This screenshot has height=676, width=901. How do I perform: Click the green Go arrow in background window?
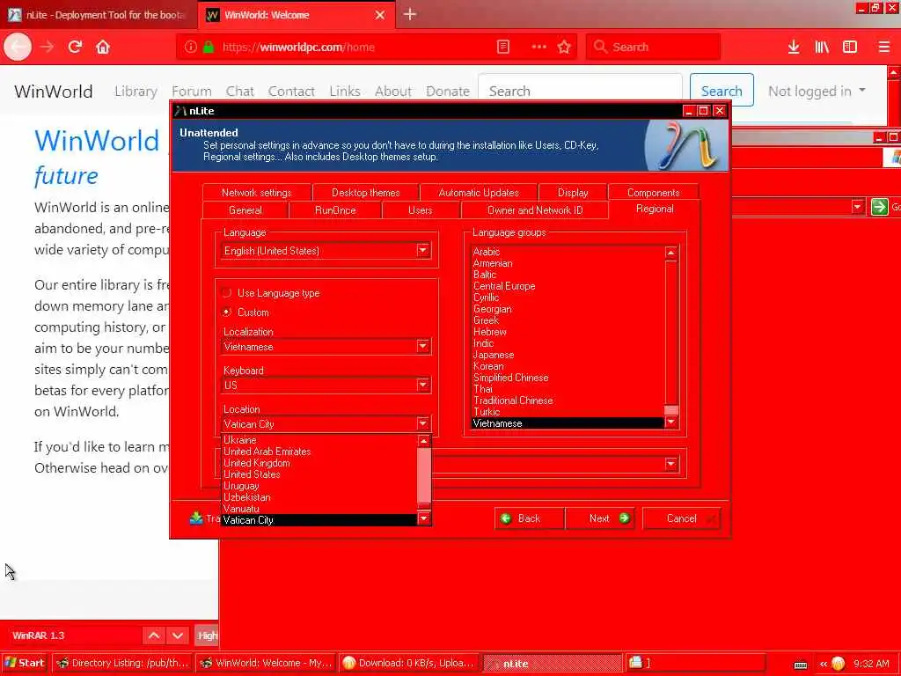[x=879, y=207]
